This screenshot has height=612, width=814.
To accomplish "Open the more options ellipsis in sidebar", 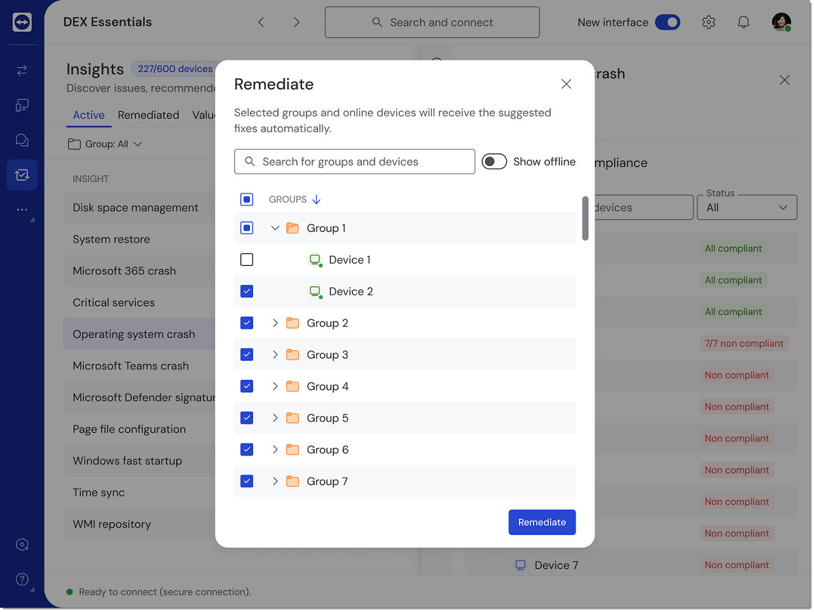I will point(22,209).
